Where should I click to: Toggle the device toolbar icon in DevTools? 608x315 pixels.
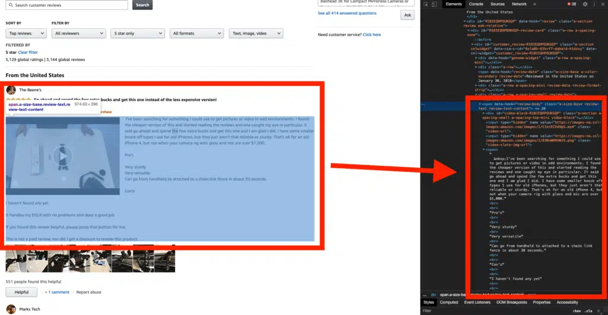(x=434, y=4)
